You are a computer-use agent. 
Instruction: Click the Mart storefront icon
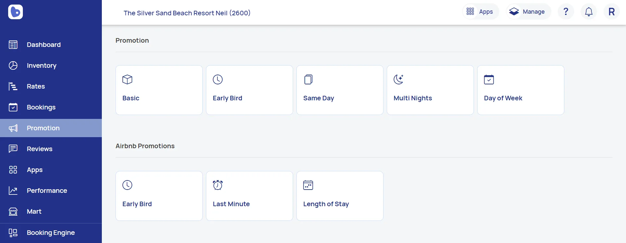click(x=13, y=211)
